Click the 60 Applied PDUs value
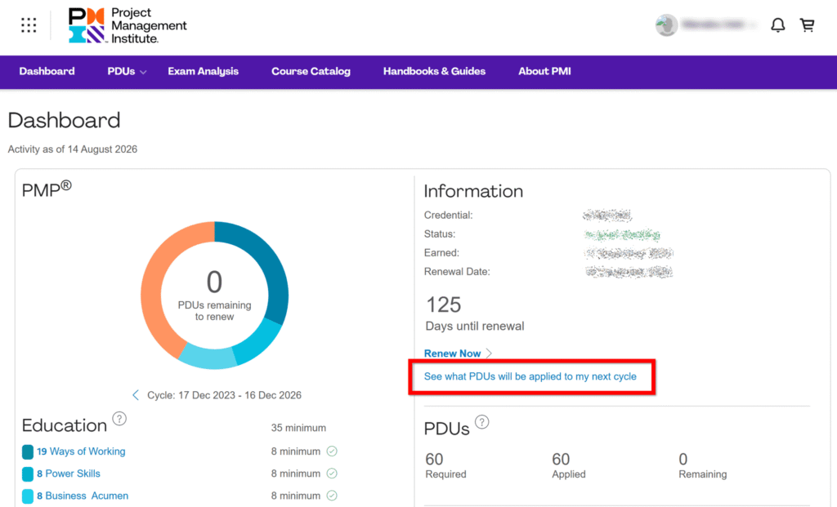 click(x=561, y=459)
